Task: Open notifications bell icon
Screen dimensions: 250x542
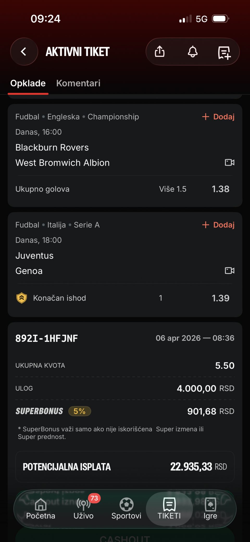Action: 193,52
